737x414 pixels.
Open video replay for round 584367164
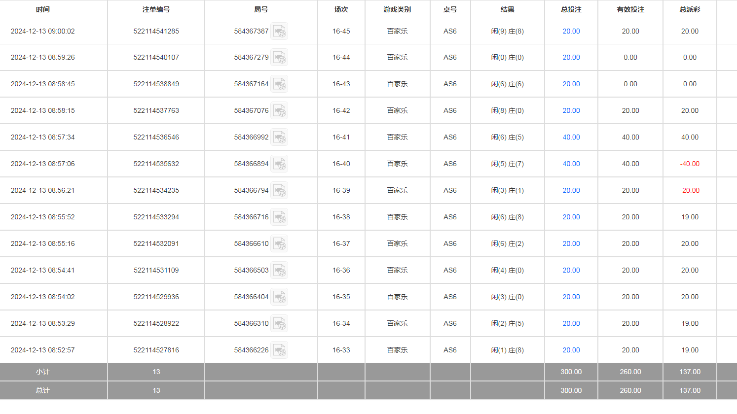point(279,84)
